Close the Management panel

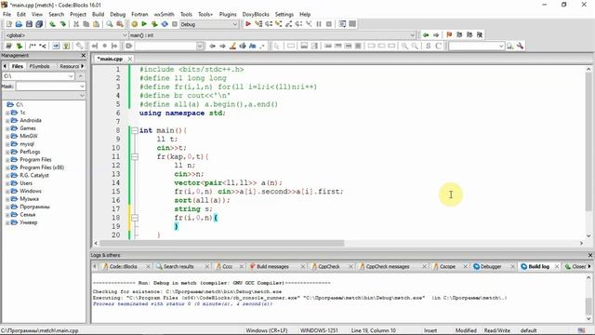83,56
